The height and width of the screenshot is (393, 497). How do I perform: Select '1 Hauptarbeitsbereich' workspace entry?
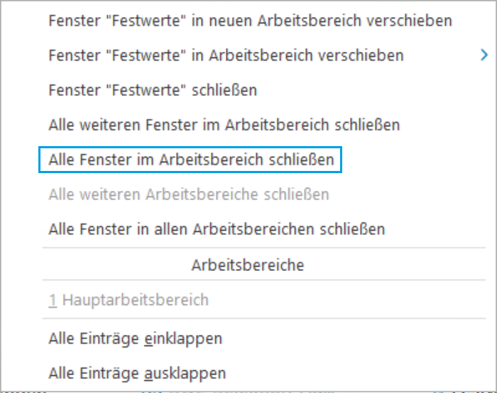click(129, 299)
